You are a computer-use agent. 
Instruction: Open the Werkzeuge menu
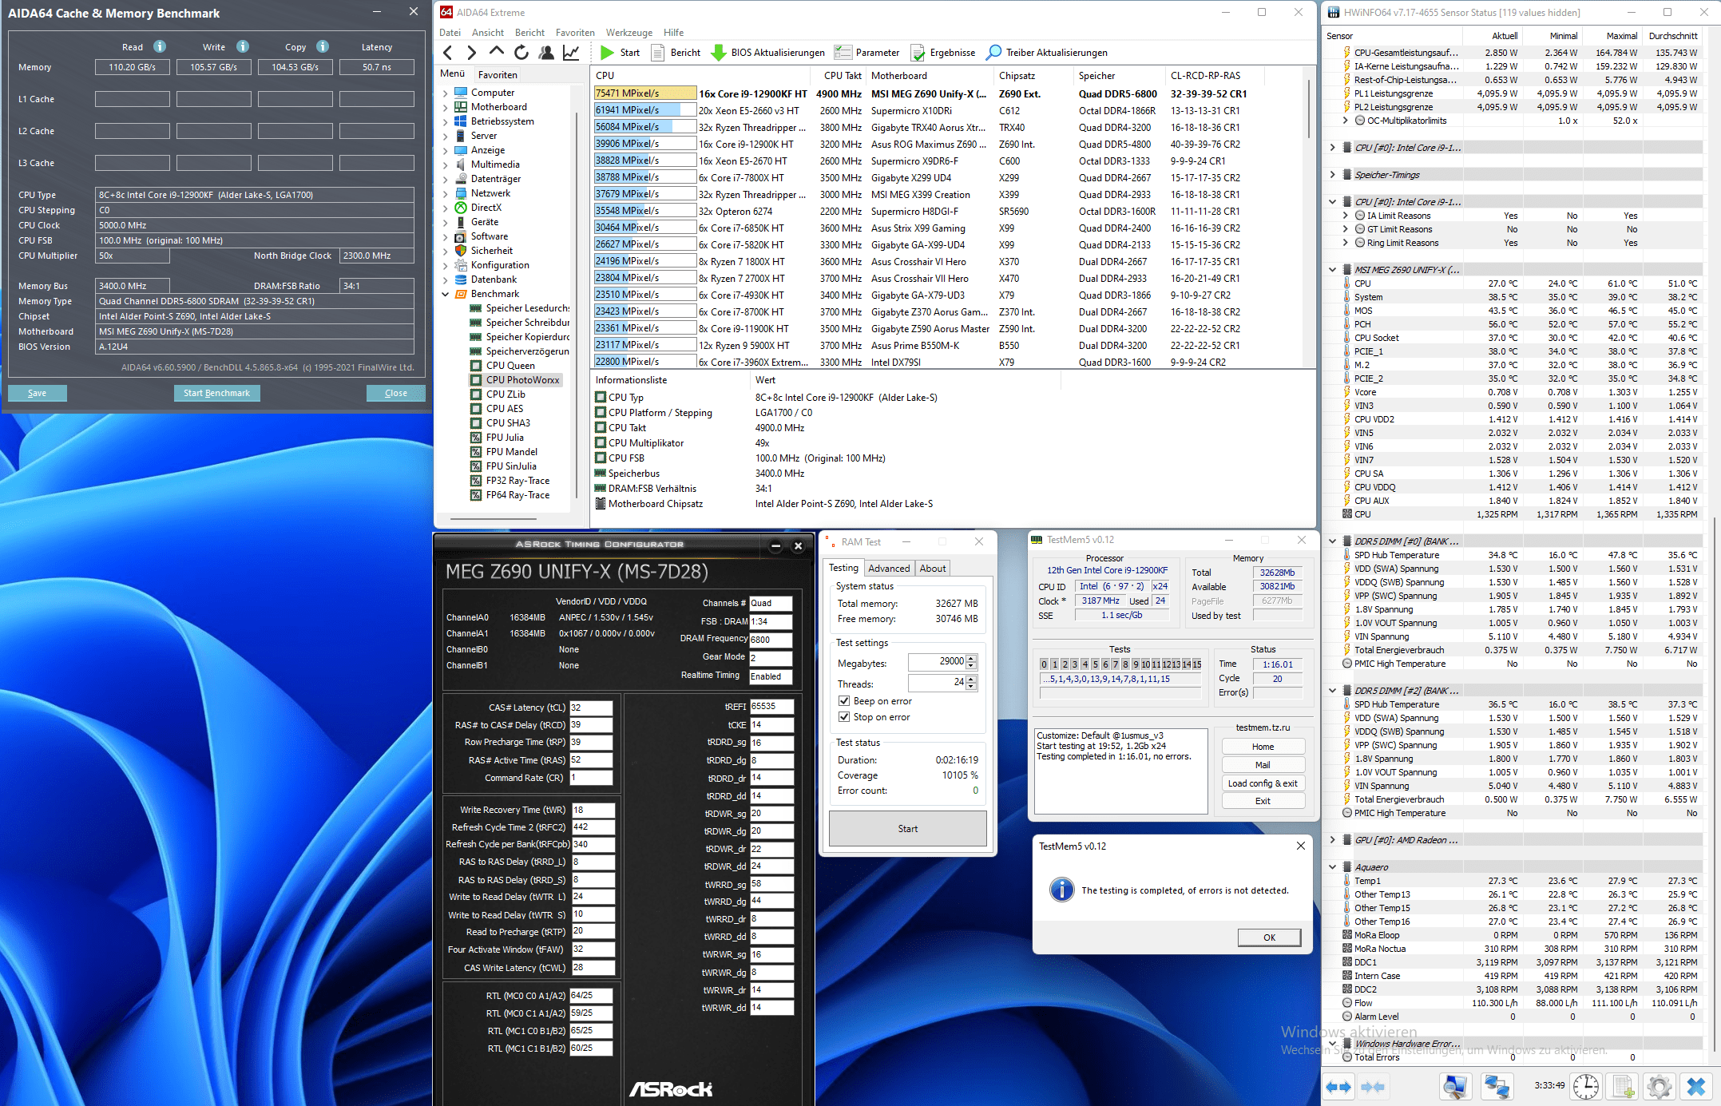[629, 33]
